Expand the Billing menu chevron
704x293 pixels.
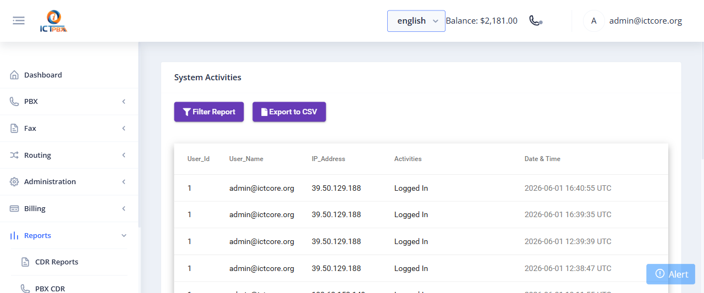(x=124, y=208)
